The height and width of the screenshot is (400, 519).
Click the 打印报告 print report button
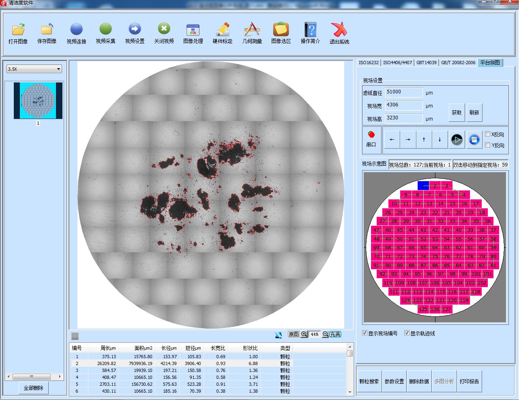tap(469, 381)
